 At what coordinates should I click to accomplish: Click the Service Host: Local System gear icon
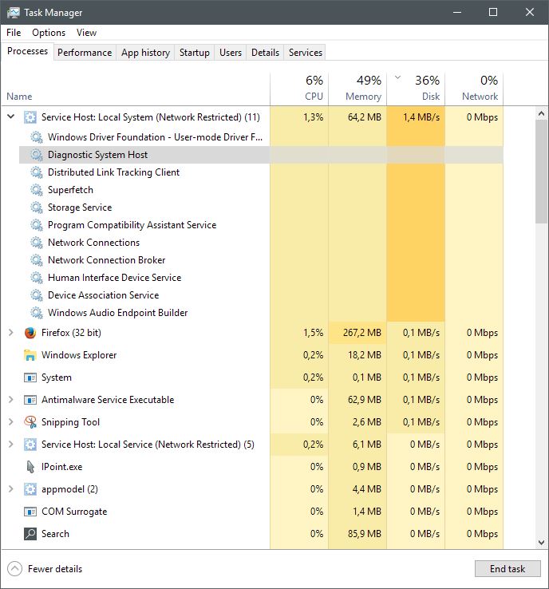tap(30, 117)
